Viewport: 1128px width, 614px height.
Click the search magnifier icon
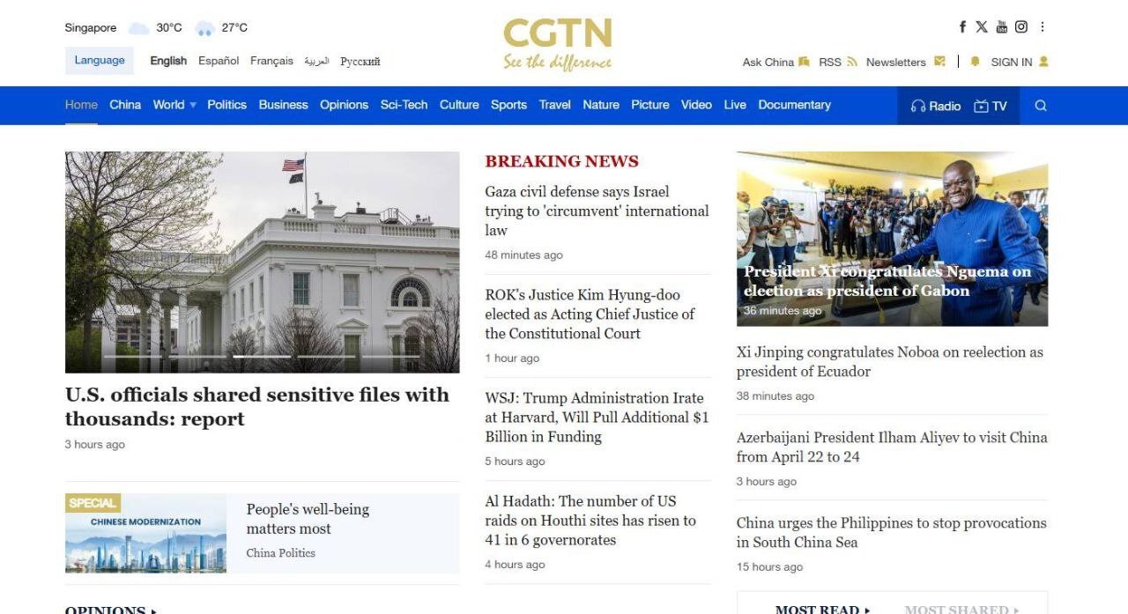(1041, 106)
